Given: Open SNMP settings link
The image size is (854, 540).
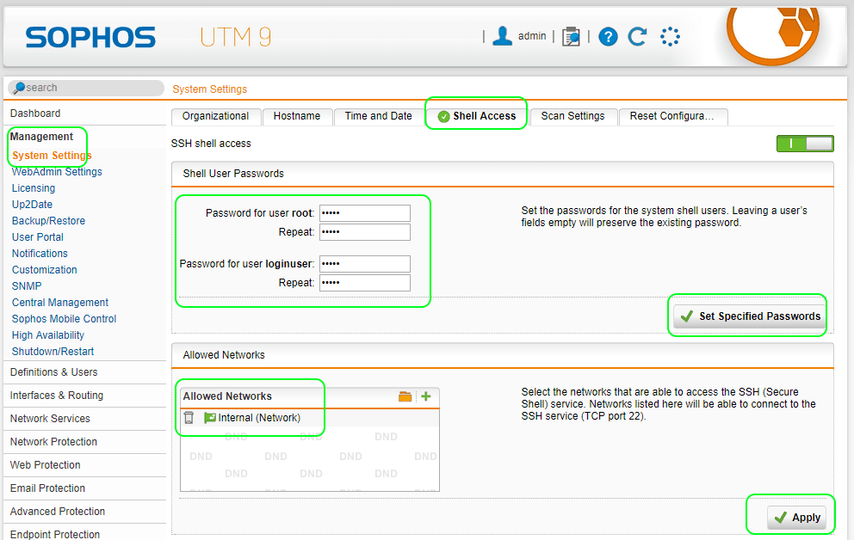Looking at the screenshot, I should (27, 286).
